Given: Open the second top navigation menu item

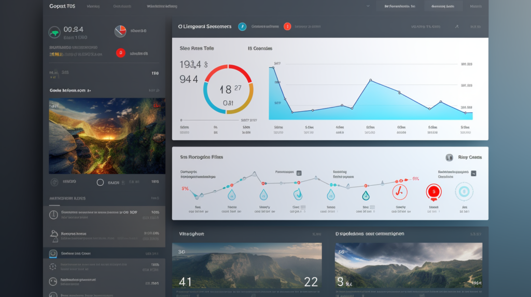Looking at the screenshot, I should tap(122, 6).
